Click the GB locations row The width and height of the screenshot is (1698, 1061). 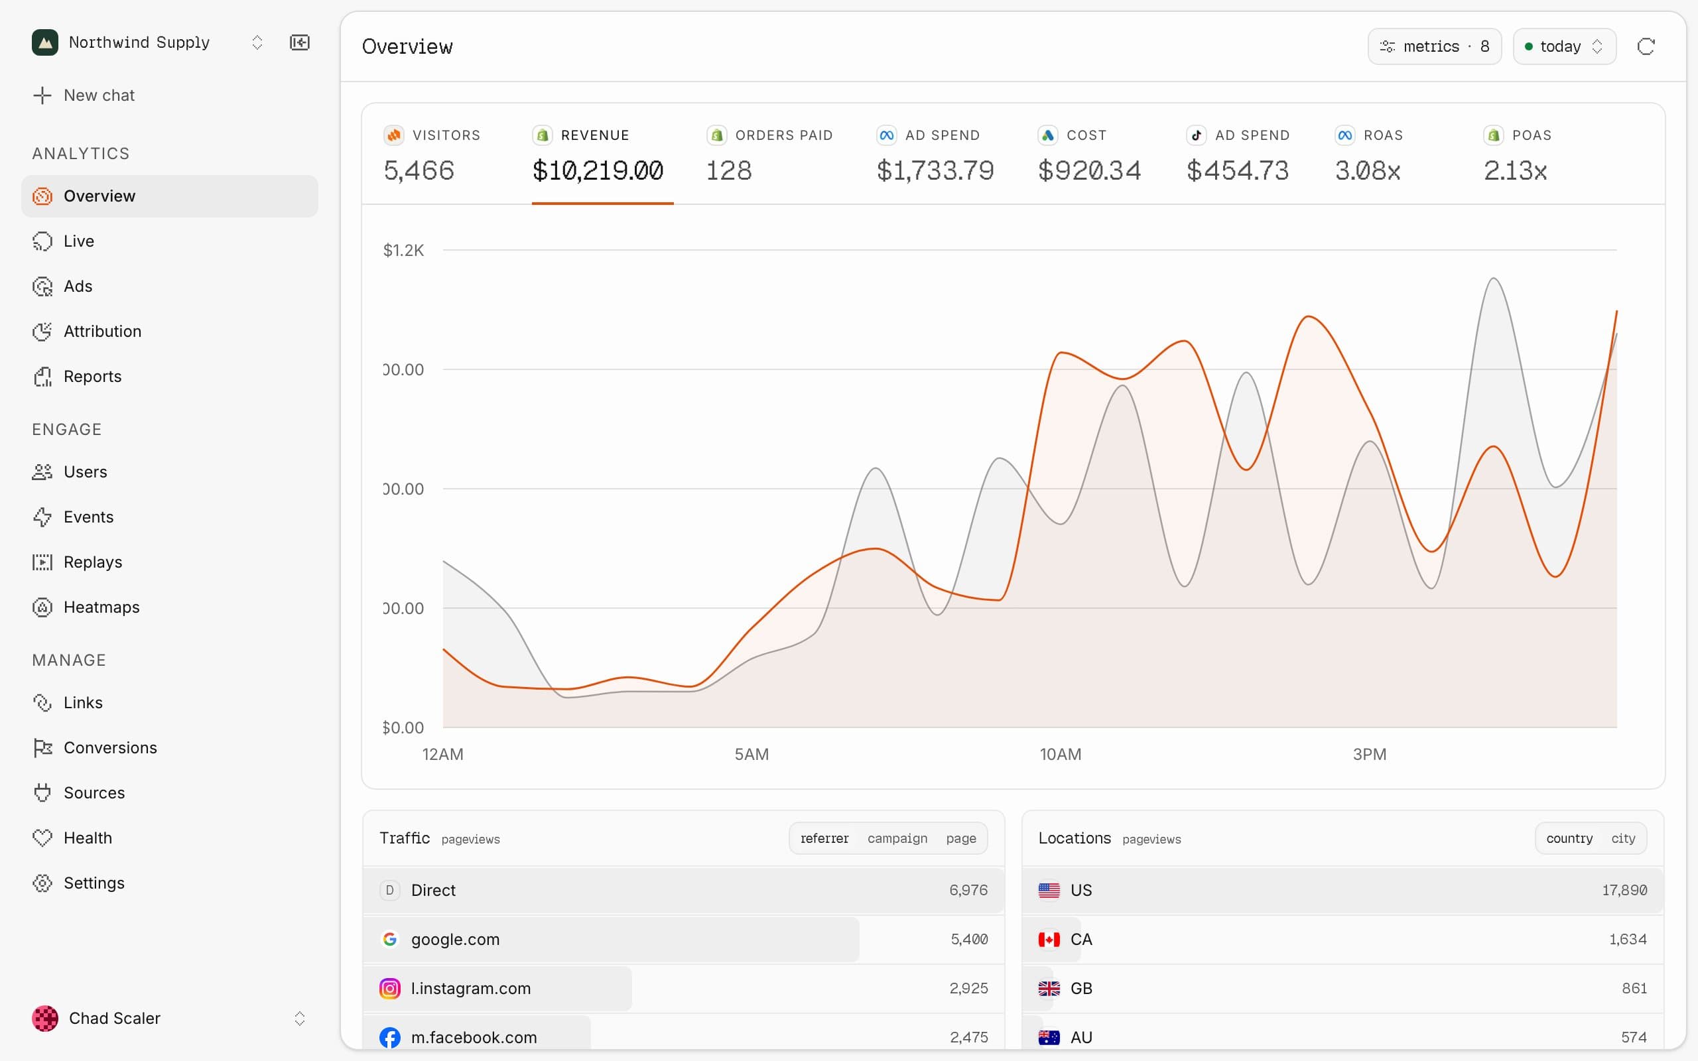tap(1342, 989)
